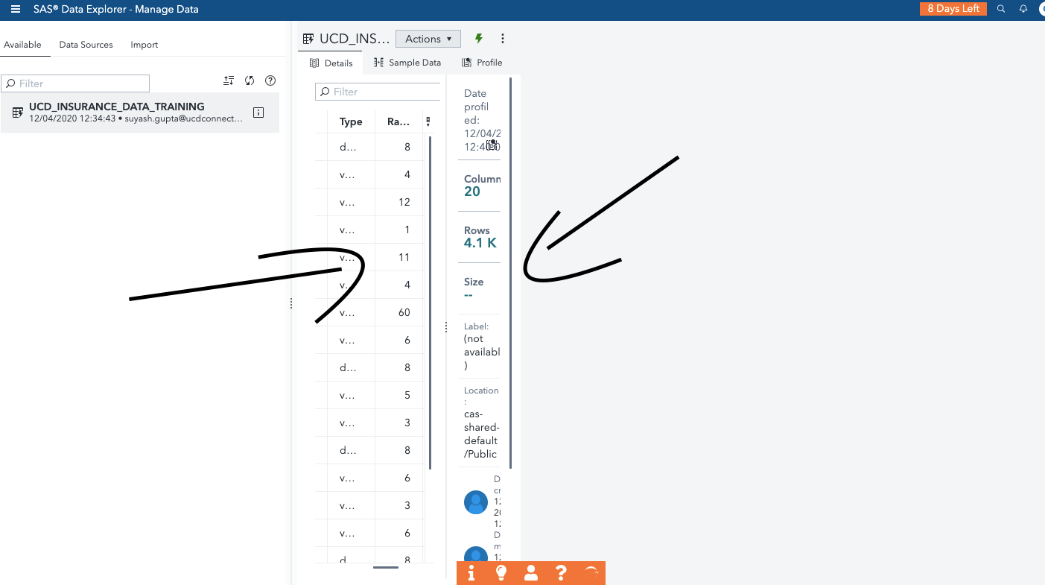Refresh the available data list
Viewport: 1045px width, 585px height.
(x=249, y=80)
